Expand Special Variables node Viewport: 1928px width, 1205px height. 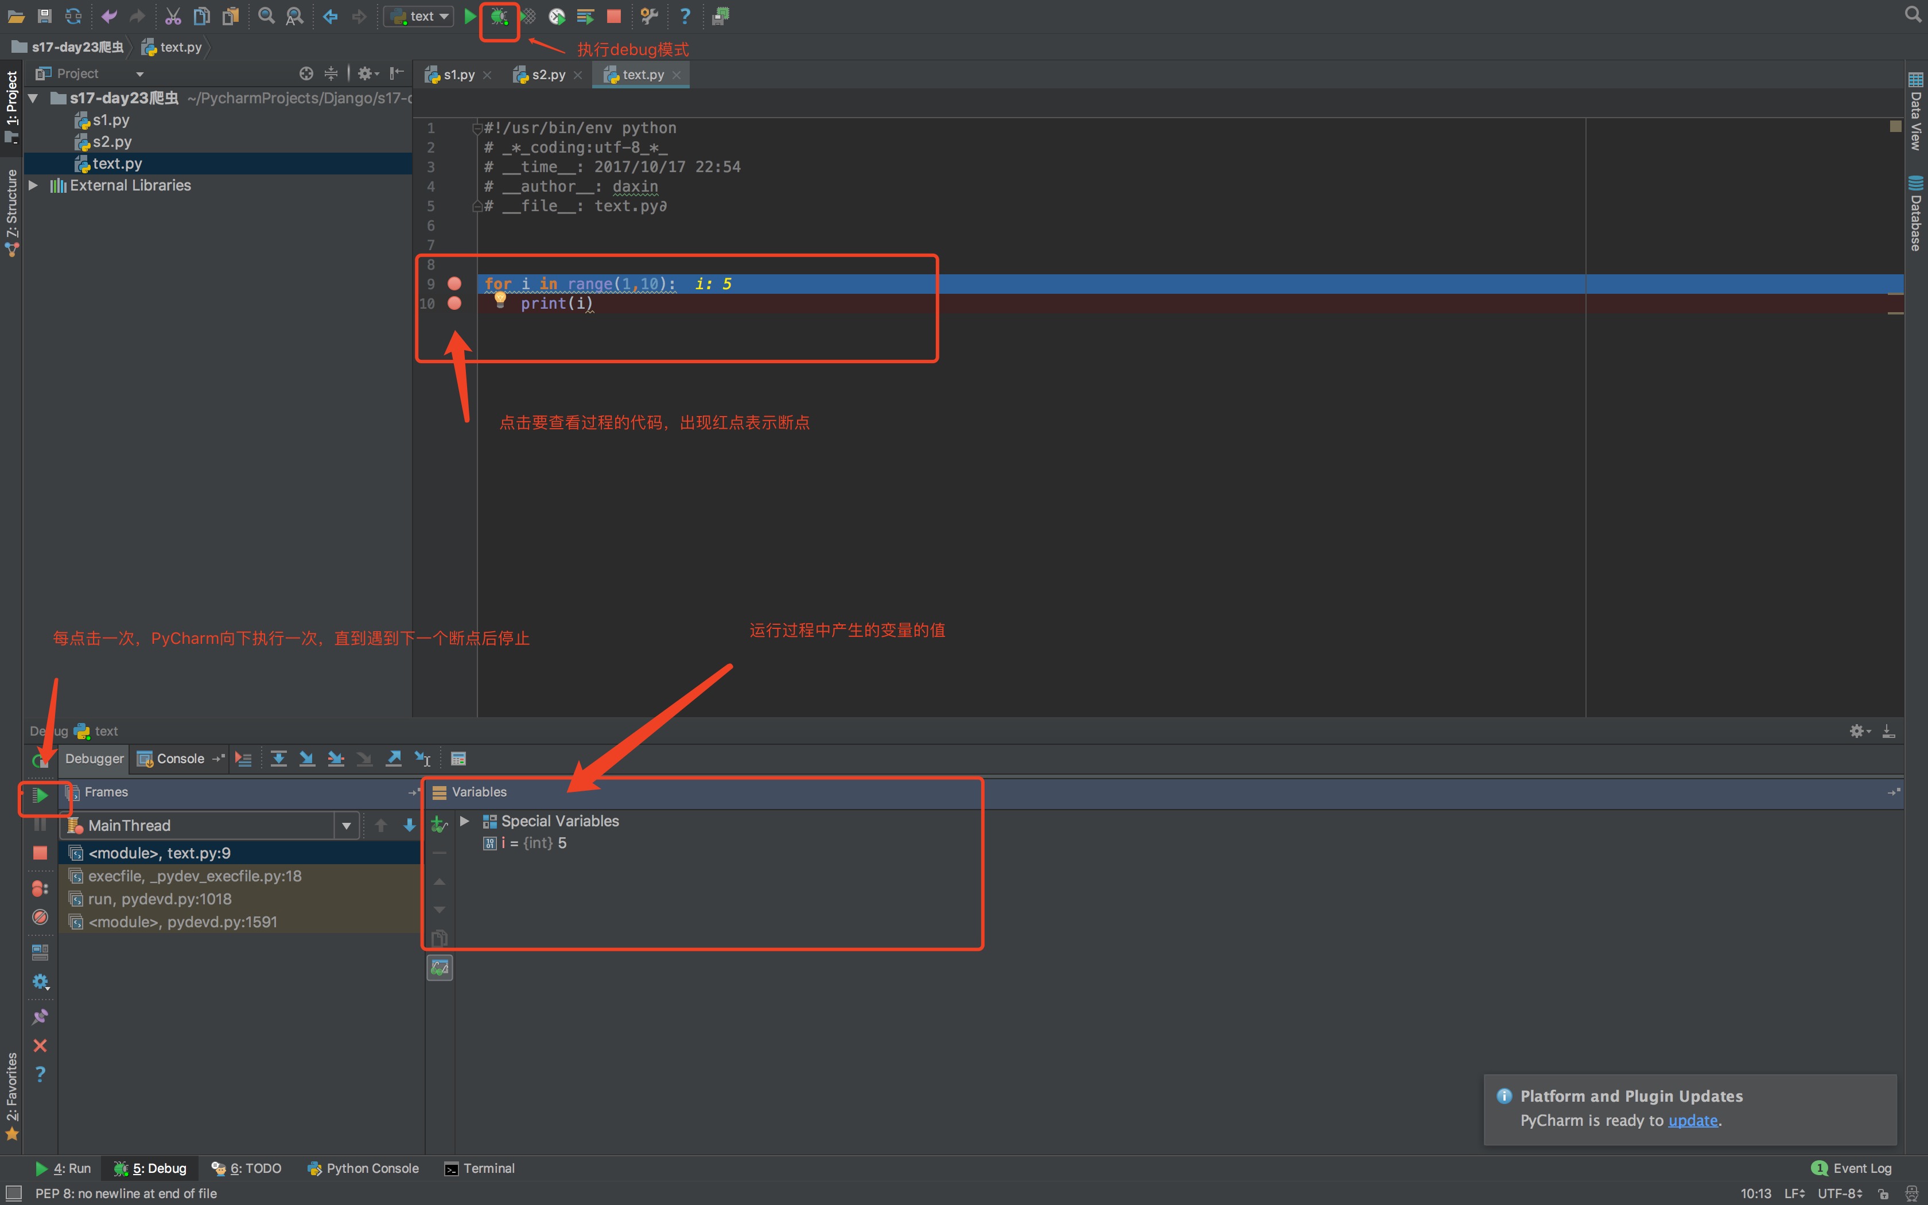pos(464,821)
